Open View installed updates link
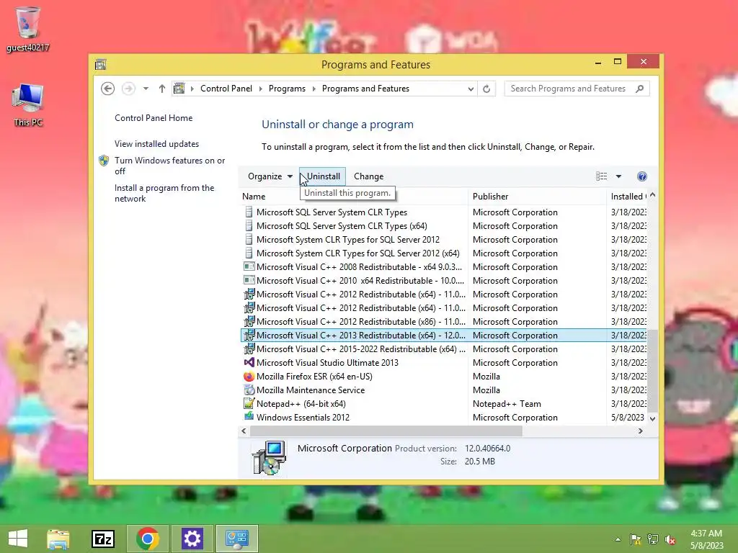Image resolution: width=738 pixels, height=553 pixels. 156,144
